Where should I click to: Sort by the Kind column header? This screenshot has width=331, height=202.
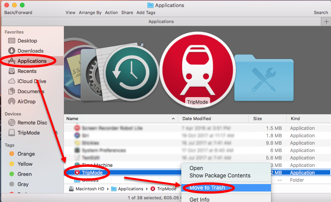(295, 119)
